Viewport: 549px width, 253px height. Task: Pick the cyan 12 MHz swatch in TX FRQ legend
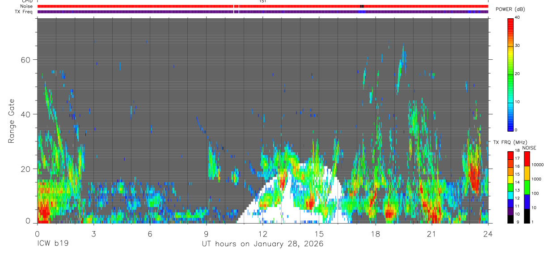pyautogui.click(x=511, y=195)
